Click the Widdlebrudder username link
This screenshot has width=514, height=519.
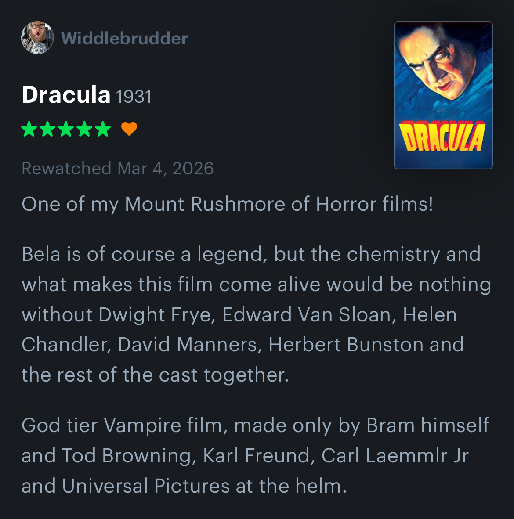[124, 38]
